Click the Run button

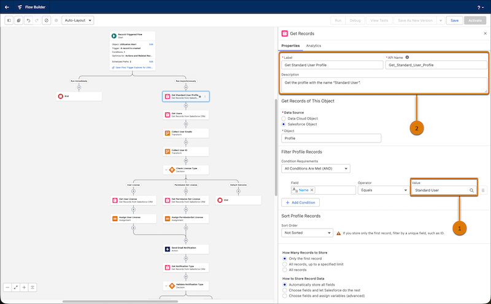(338, 20)
